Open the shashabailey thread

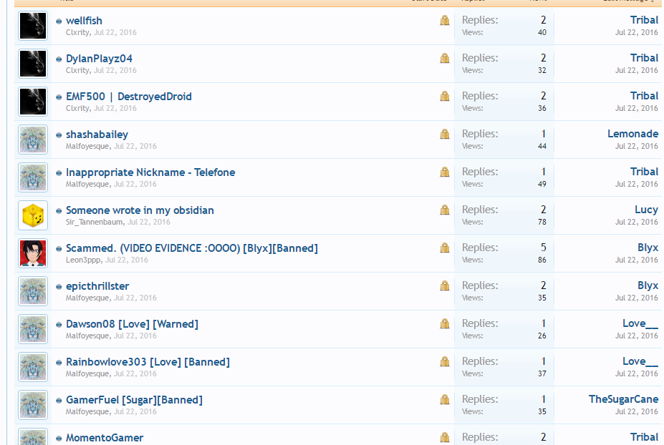point(97,135)
